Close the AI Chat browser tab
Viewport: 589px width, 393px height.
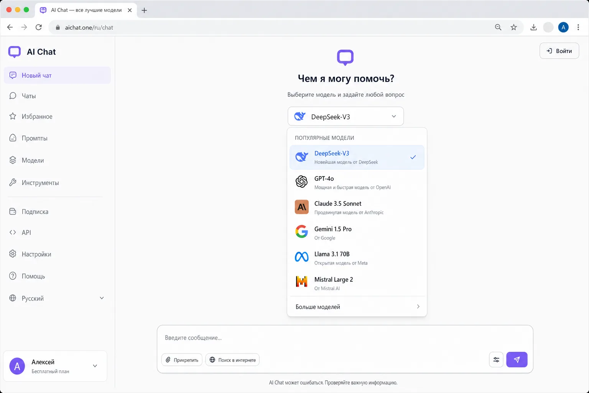point(130,10)
